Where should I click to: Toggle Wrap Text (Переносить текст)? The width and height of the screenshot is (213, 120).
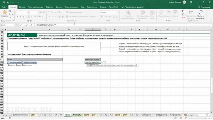click(x=74, y=12)
